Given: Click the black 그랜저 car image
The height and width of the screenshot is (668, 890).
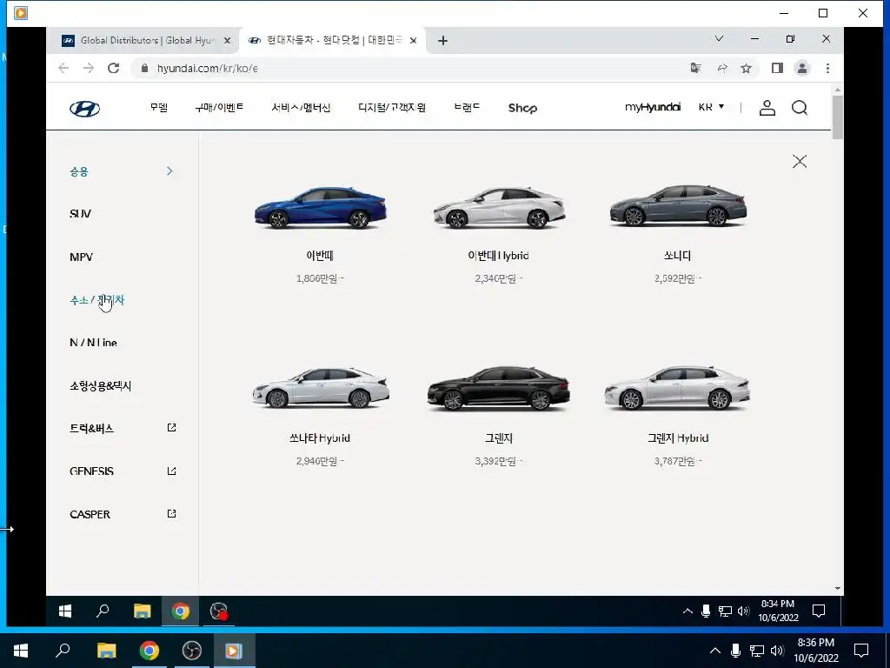Looking at the screenshot, I should click(498, 389).
